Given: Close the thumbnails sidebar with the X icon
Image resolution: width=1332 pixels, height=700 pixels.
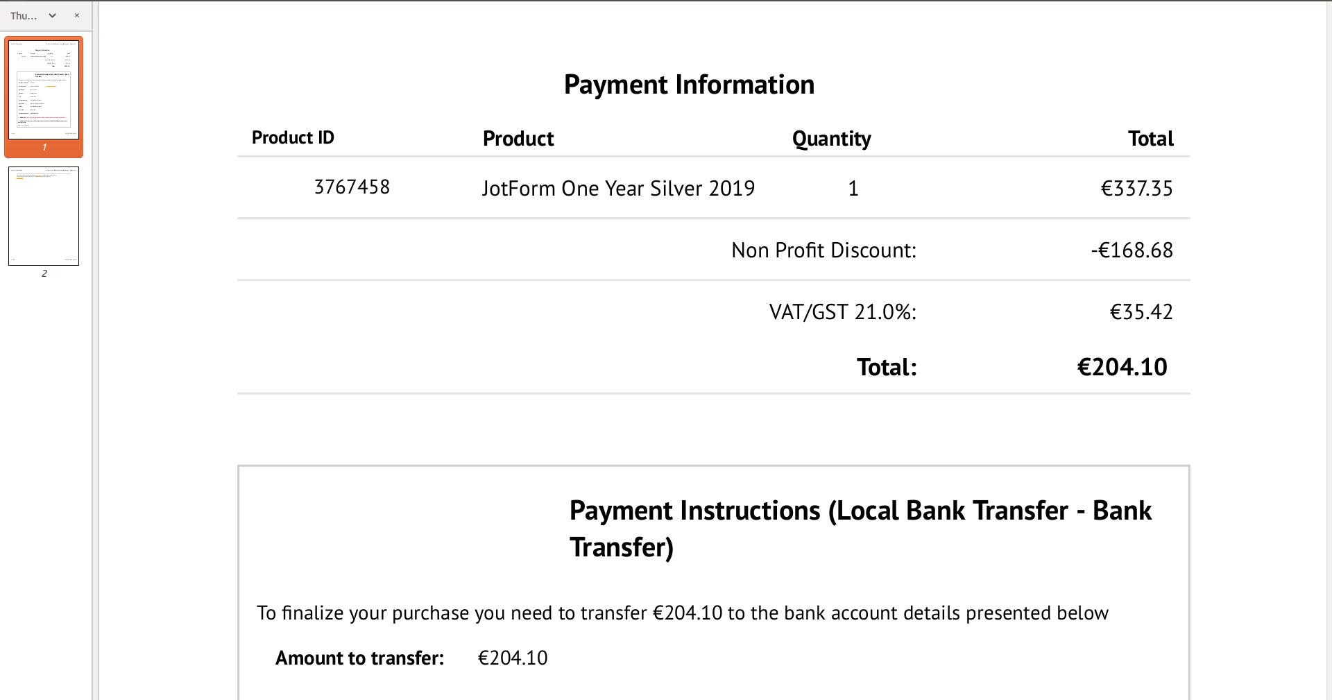Looking at the screenshot, I should (x=76, y=15).
